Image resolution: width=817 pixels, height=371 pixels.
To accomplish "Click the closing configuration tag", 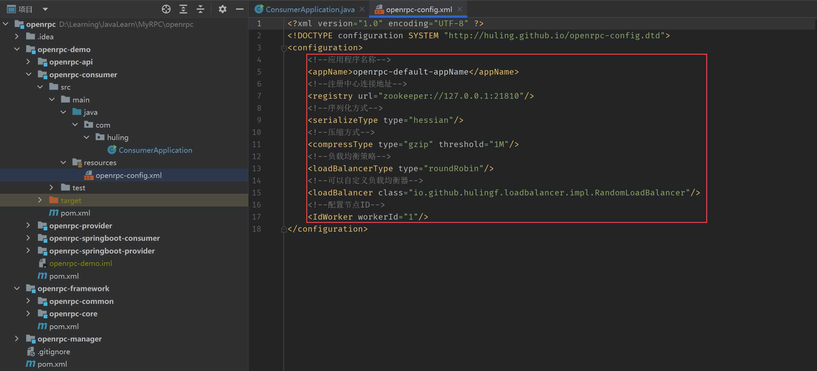I will (328, 229).
